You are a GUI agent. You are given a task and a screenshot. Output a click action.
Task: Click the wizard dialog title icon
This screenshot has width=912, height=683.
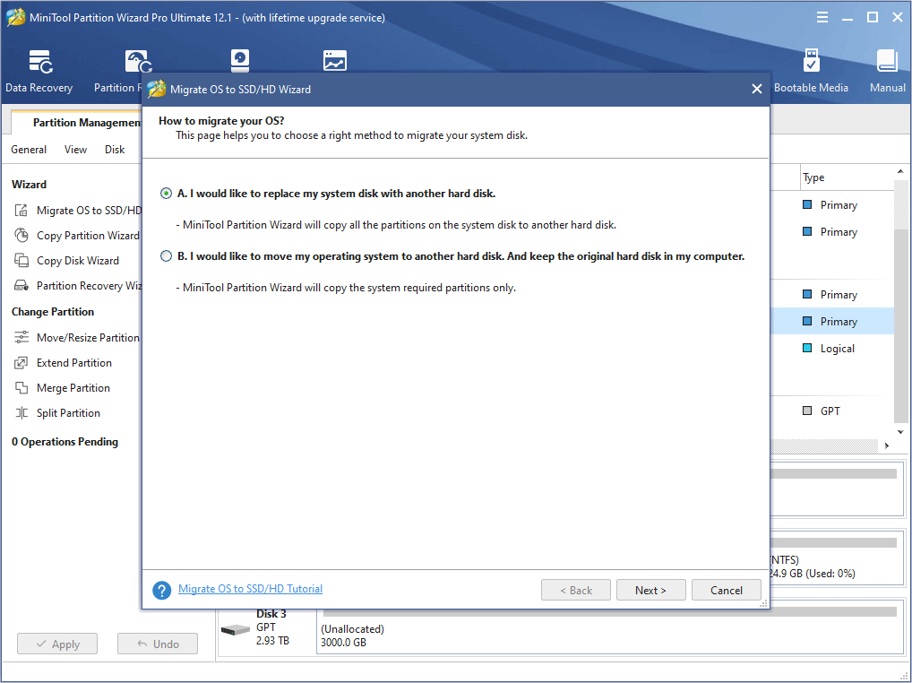point(157,89)
